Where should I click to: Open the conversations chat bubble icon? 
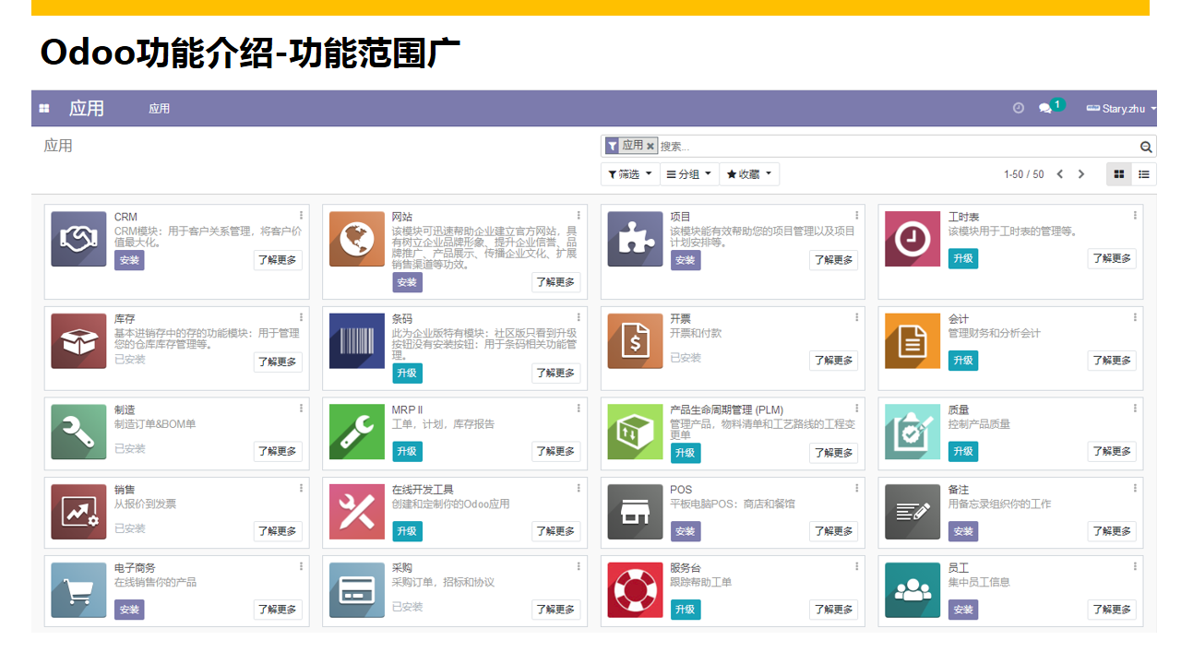(x=1044, y=108)
